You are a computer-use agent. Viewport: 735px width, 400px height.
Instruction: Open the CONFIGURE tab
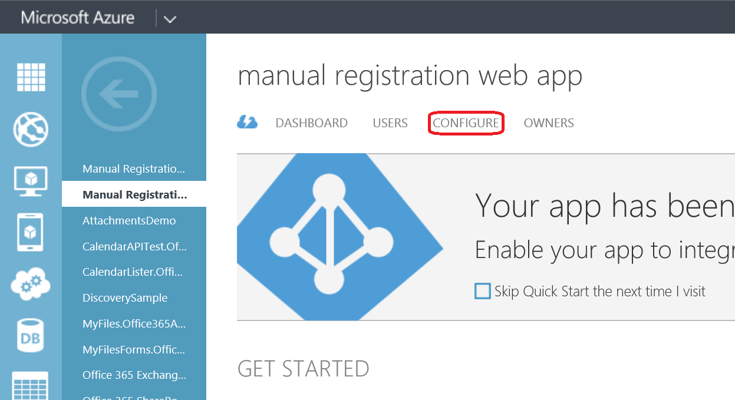tap(466, 123)
